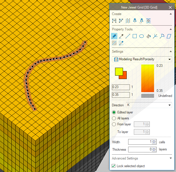This screenshot has width=176, height=172.
Task: Pick the eyedropper property tool
Action: click(121, 36)
